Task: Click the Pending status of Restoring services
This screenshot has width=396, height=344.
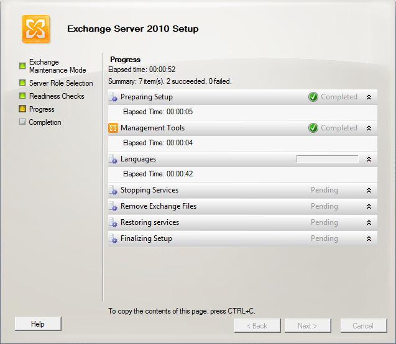Action: 325,222
